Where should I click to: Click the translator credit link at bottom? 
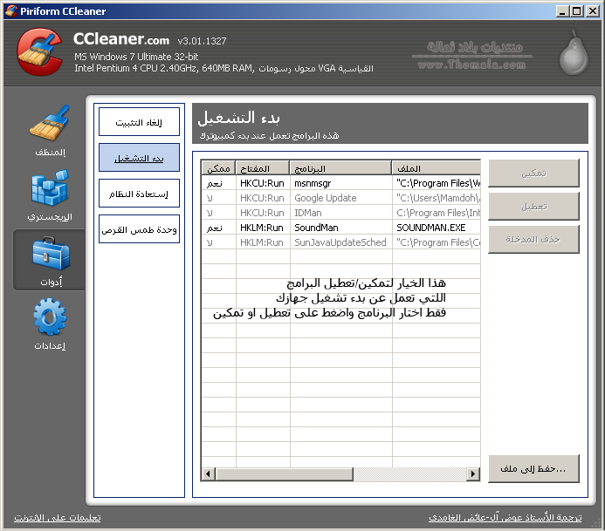coord(505,518)
